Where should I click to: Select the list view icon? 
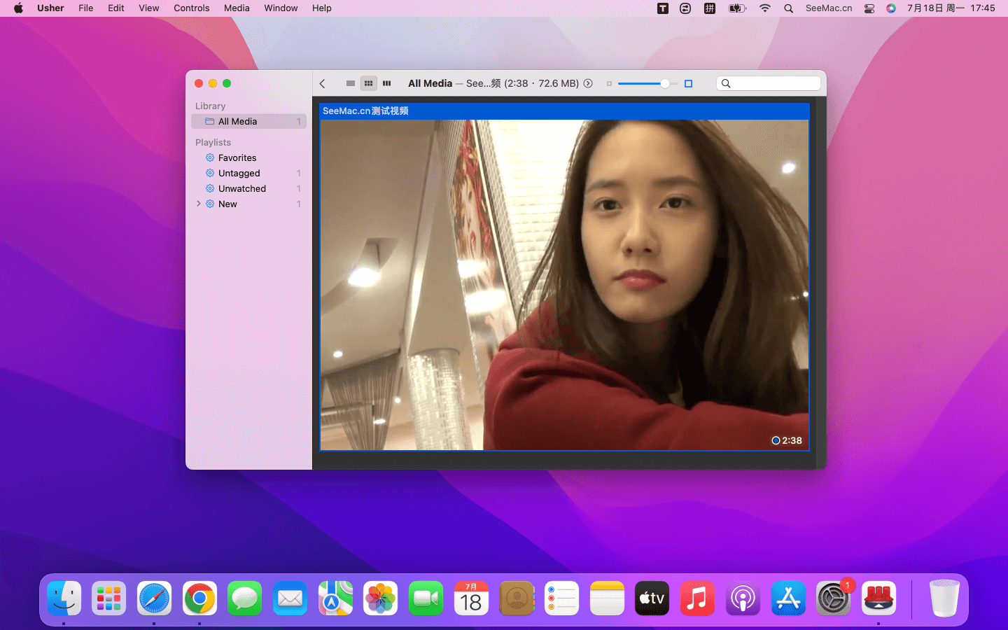coord(349,83)
